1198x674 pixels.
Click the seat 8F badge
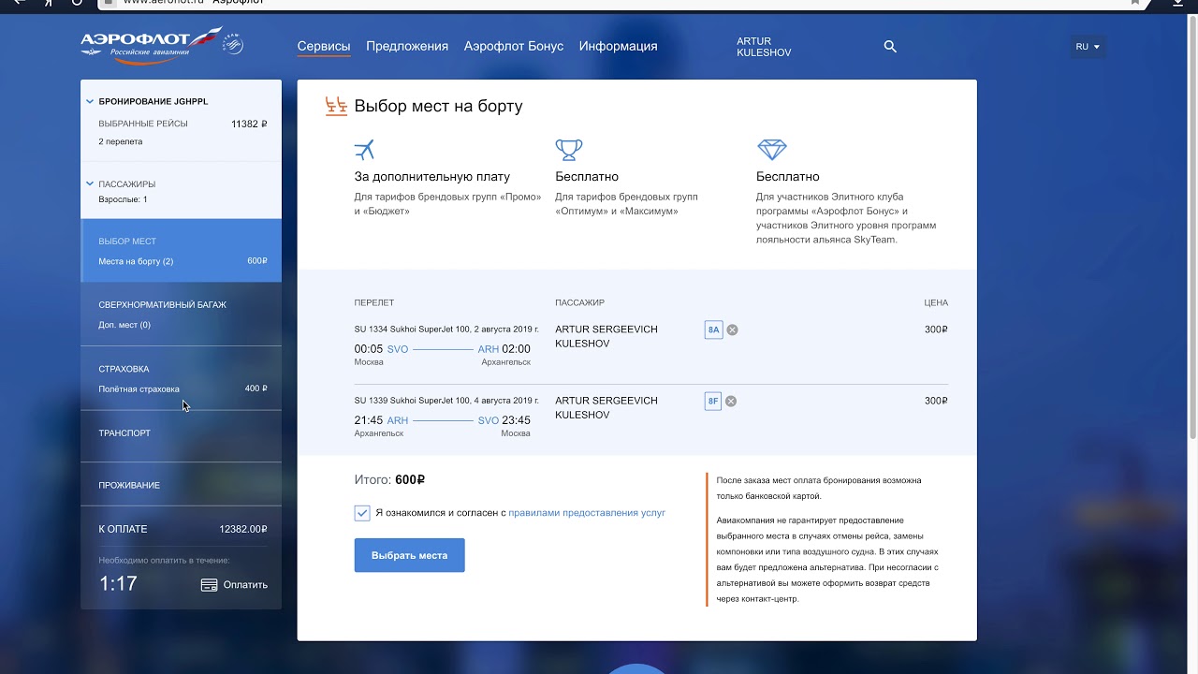pyautogui.click(x=713, y=402)
